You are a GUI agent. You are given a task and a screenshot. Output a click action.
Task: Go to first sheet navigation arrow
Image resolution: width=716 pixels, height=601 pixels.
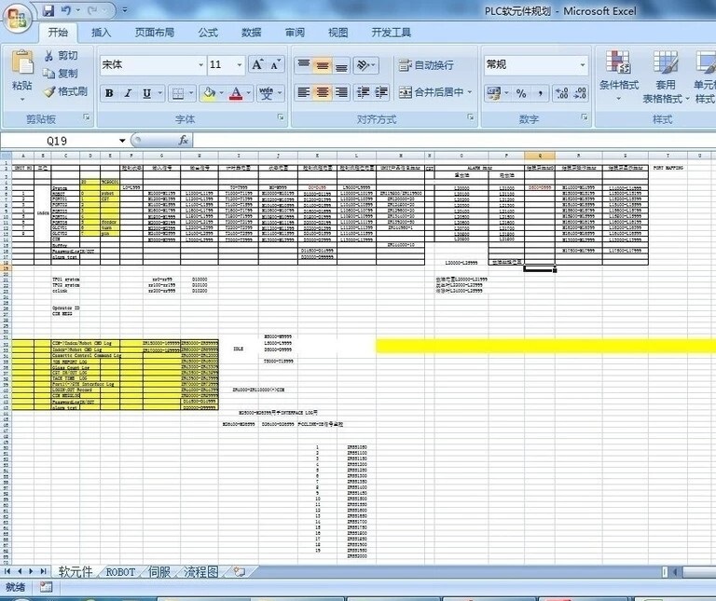pyautogui.click(x=7, y=571)
